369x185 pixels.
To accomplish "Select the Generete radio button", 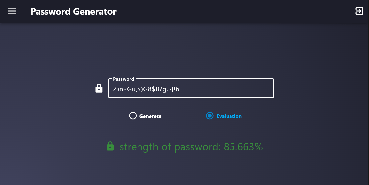I will tap(133, 116).
